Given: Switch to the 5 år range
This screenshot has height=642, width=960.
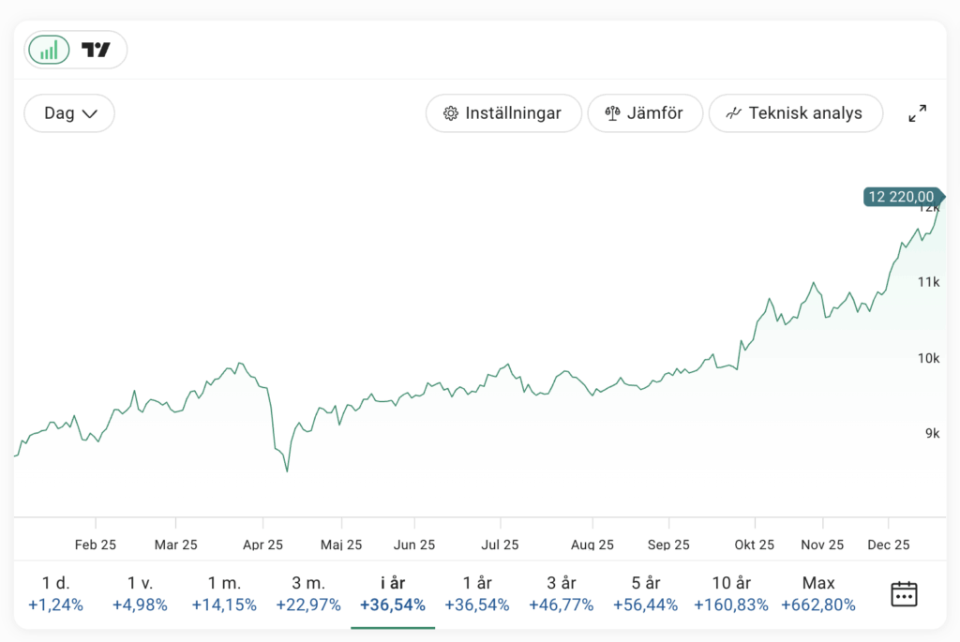Looking at the screenshot, I should point(646,594).
